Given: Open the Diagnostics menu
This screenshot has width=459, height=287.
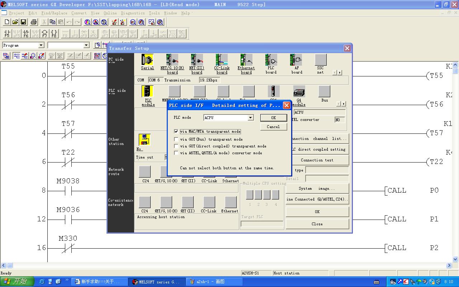Looking at the screenshot, I should (133, 13).
